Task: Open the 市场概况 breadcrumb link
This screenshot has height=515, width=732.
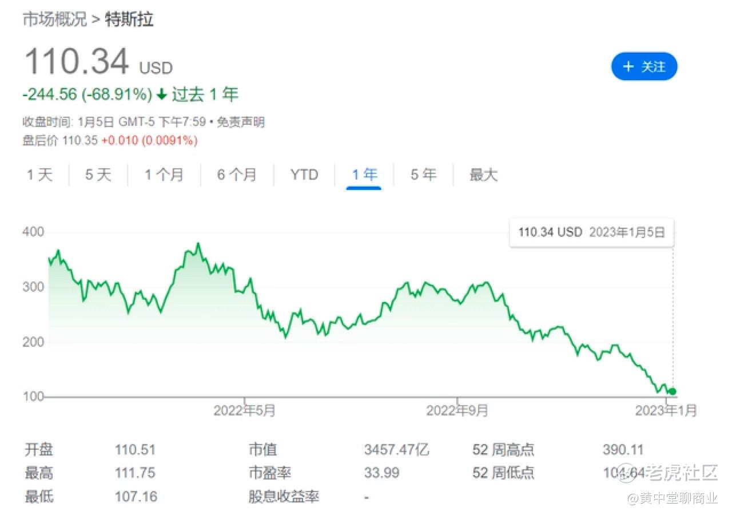Action: pyautogui.click(x=54, y=19)
